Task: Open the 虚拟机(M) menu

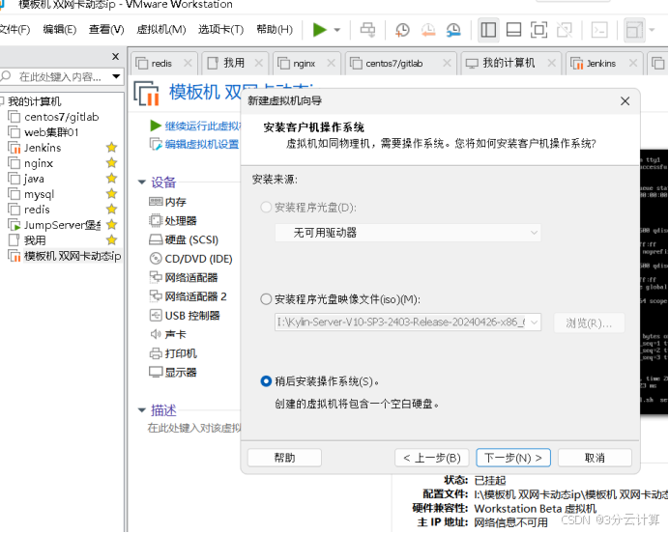Action: [x=161, y=30]
